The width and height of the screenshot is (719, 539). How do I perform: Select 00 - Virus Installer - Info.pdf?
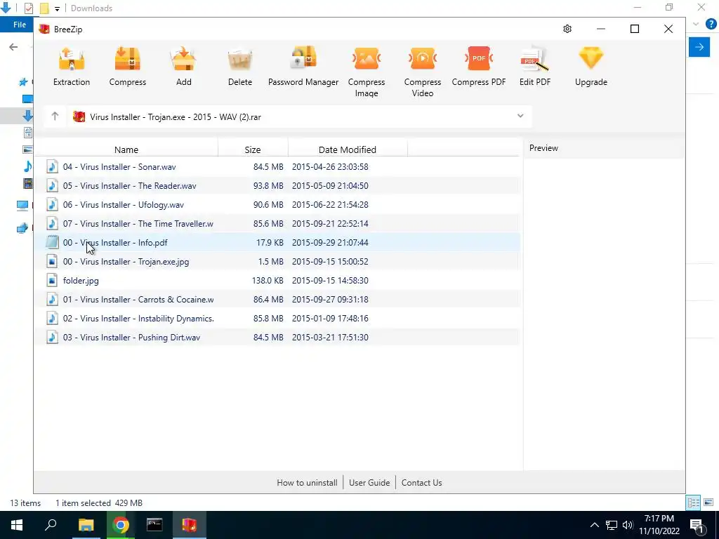pyautogui.click(x=277, y=242)
